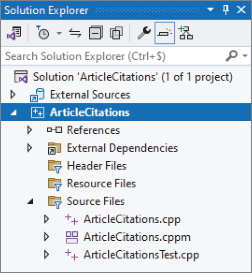Viewport: 252px width, 273px height.
Task: Click the module icon for ArticleCitations.cppm
Action: [72, 237]
